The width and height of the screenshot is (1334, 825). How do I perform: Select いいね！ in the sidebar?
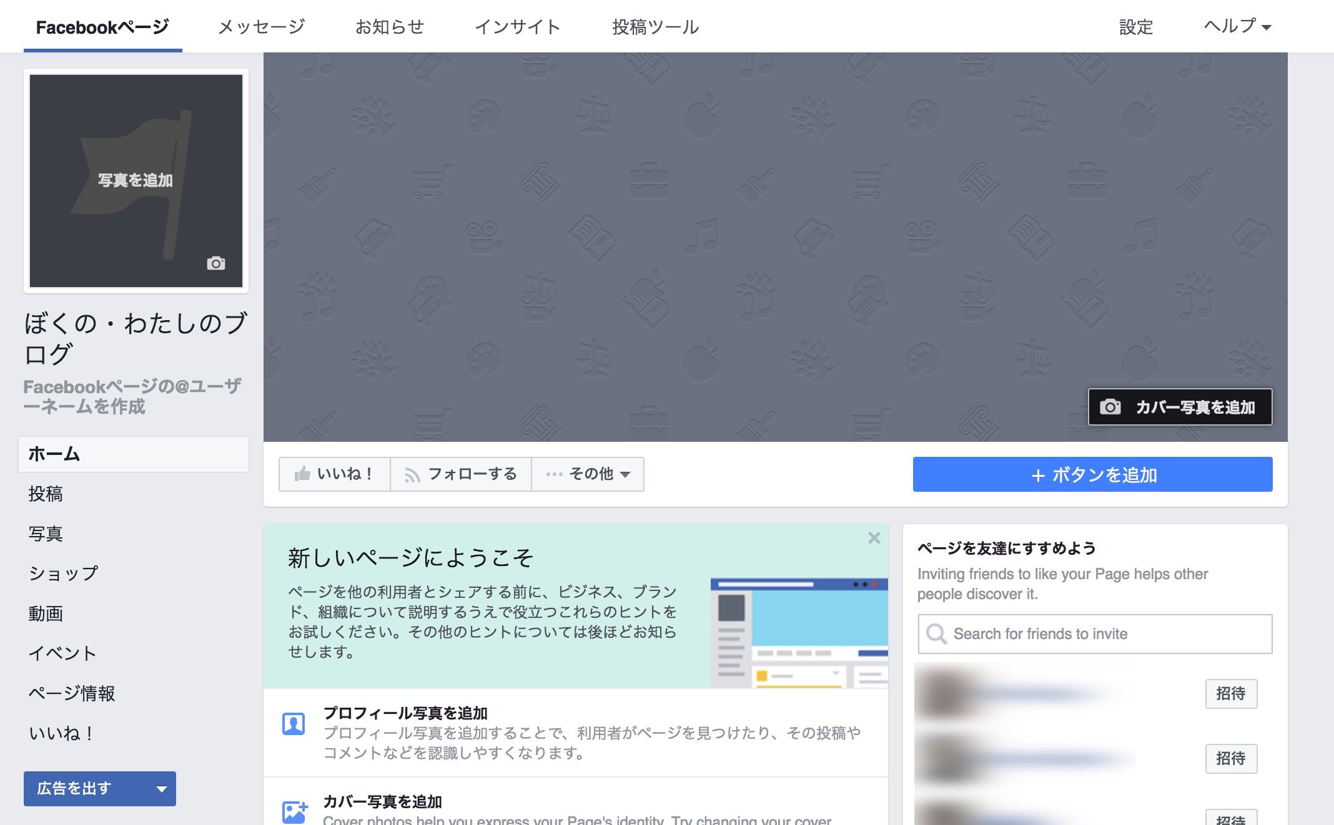coord(61,733)
